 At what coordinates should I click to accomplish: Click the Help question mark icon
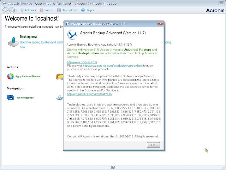[x=83, y=10]
